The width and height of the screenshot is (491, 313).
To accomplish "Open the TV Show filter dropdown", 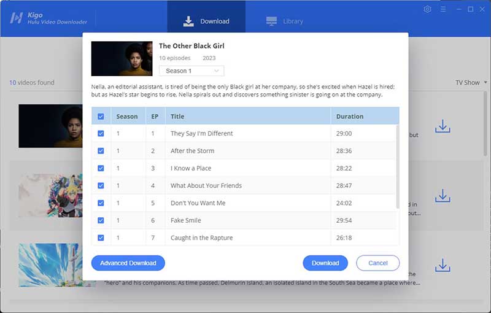I will [471, 83].
